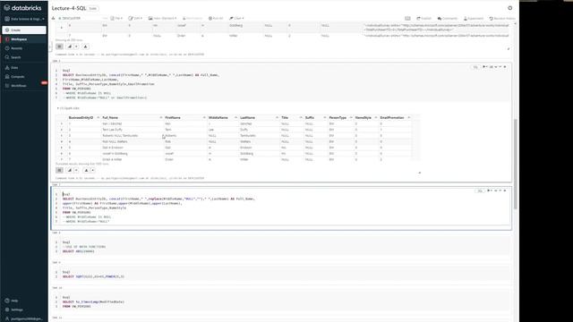Click the Create button in sidebar
Image resolution: width=573 pixels, height=322 pixels.
pos(24,30)
